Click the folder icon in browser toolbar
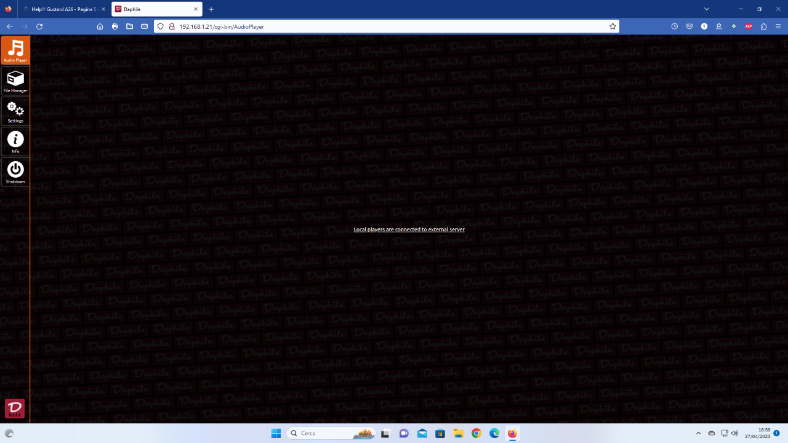The image size is (788, 443). click(129, 26)
